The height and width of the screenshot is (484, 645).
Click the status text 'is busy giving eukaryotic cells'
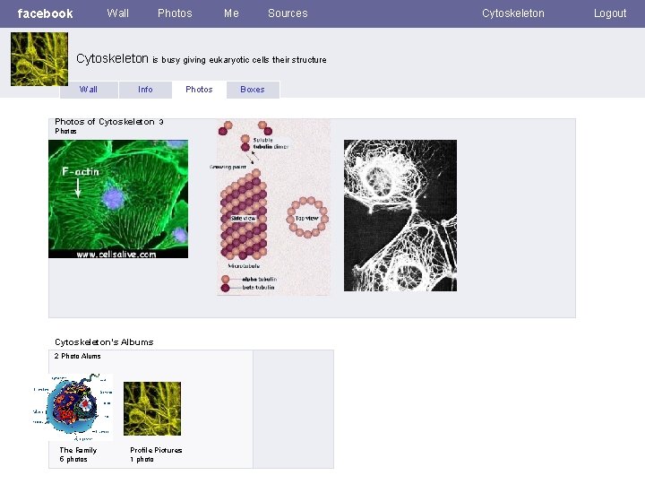coord(239,60)
